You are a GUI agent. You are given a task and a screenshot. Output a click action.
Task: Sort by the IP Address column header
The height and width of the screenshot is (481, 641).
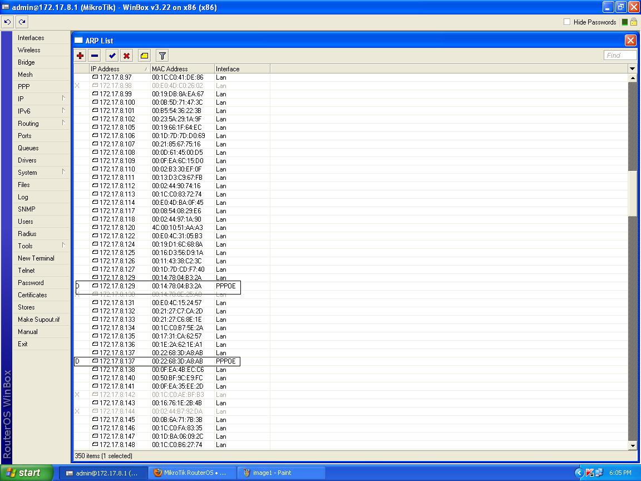coord(120,68)
